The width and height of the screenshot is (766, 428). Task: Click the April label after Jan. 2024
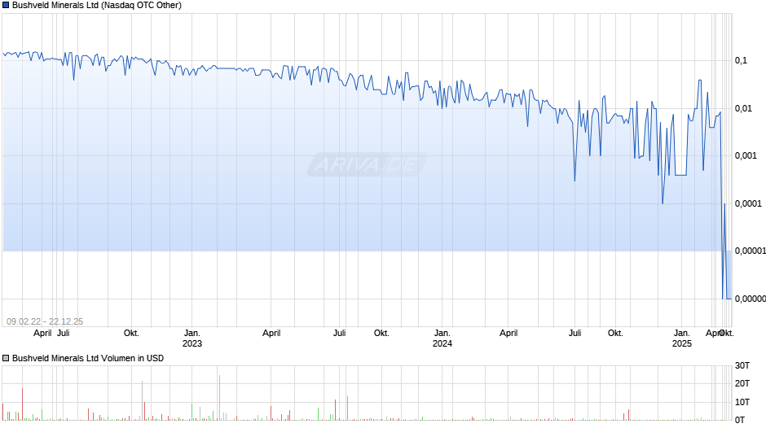pos(508,334)
